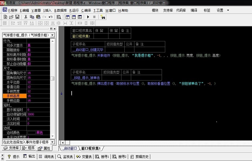Open the 剪辑历史 bottom tab
Viewport: 252px width, 161px height.
140,156
